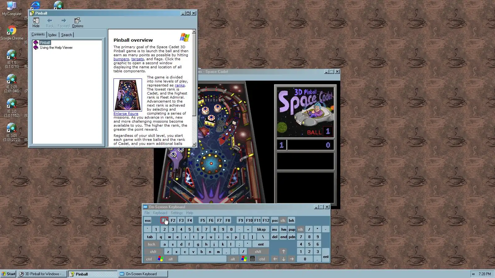The image size is (495, 278).
Task: Click the up arrow key
Action: [x=283, y=252]
